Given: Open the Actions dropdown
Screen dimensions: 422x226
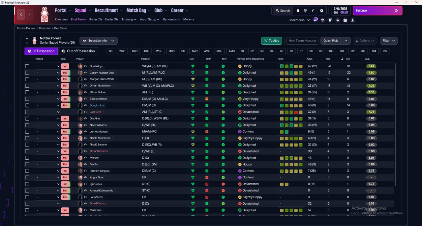Looking at the screenshot, I should tap(365, 41).
